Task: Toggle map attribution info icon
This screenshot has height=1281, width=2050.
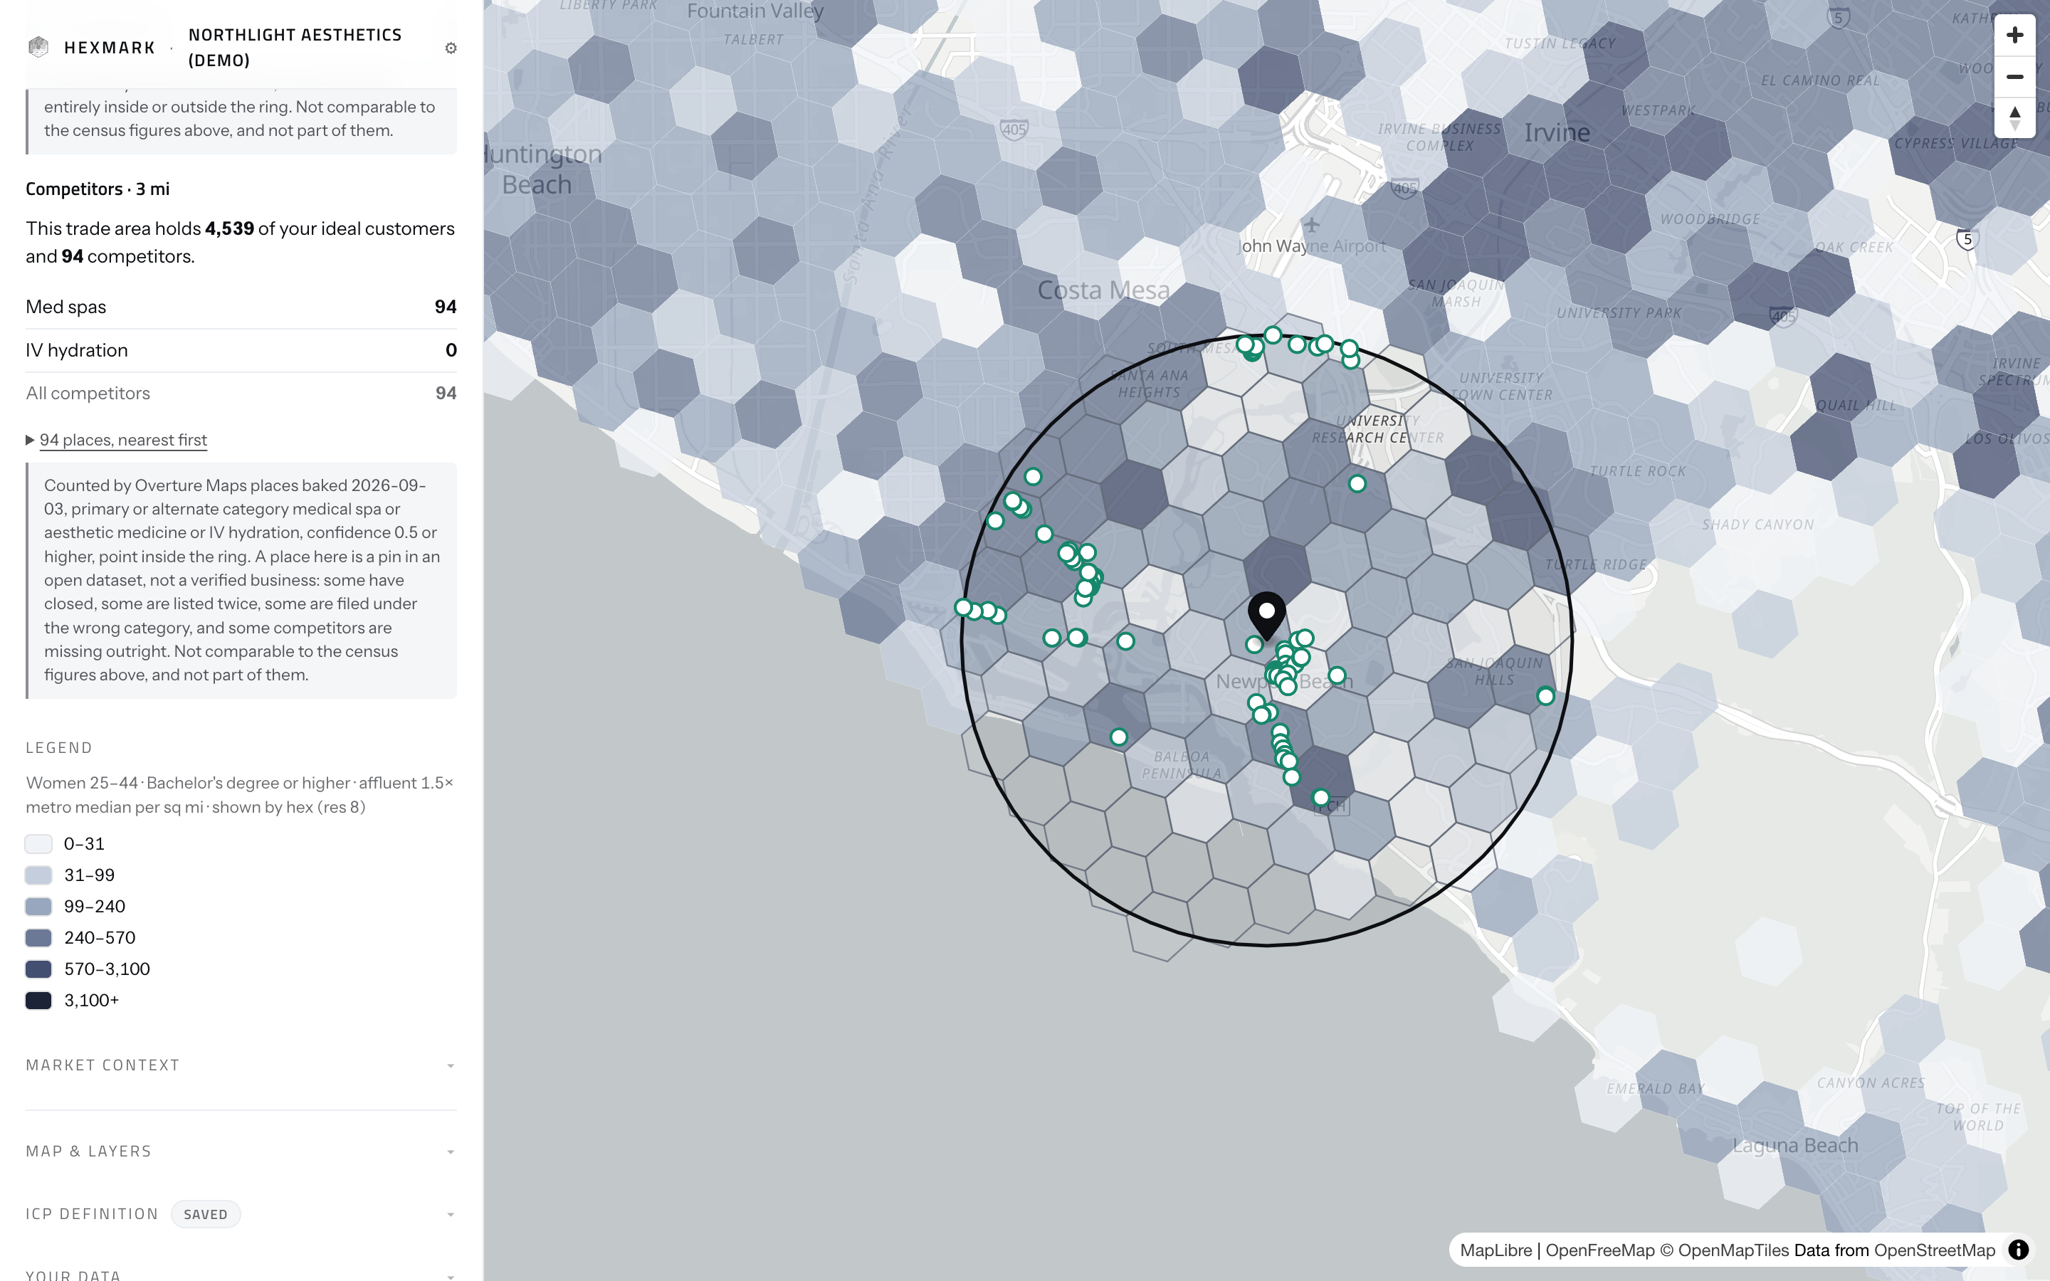Action: [x=2019, y=1250]
